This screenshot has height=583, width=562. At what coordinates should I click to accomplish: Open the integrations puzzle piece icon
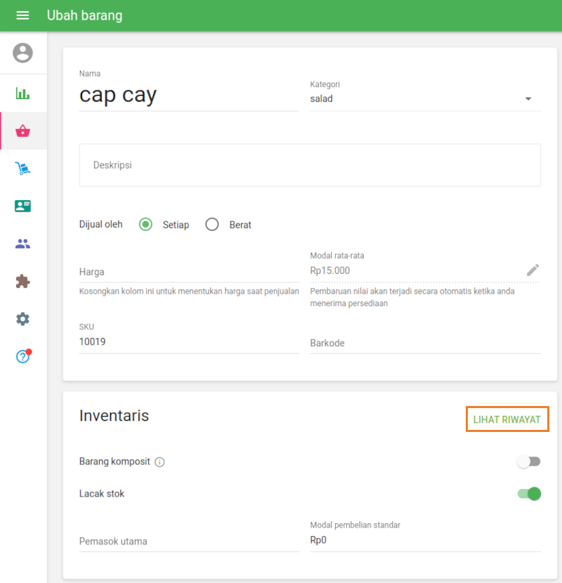click(x=23, y=282)
